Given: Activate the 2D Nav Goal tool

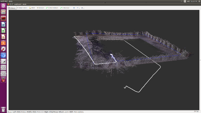Looking at the screenshot, I should (x=65, y=8).
